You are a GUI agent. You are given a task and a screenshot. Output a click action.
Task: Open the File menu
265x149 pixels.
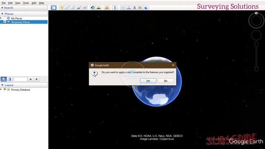[4, 3]
